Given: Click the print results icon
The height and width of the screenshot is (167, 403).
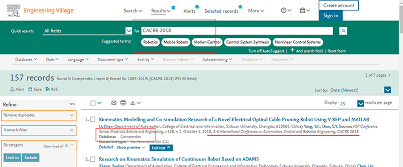Looking at the screenshot, I should pyautogui.click(x=123, y=103).
